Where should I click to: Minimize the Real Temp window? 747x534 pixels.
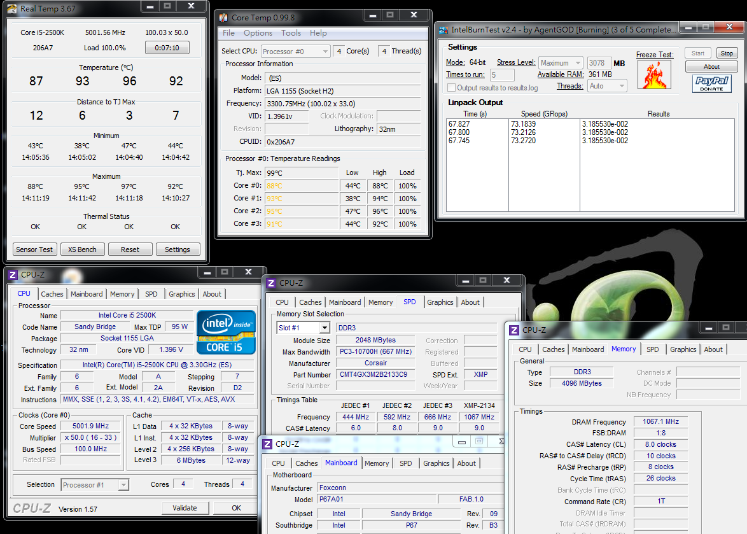(x=149, y=6)
